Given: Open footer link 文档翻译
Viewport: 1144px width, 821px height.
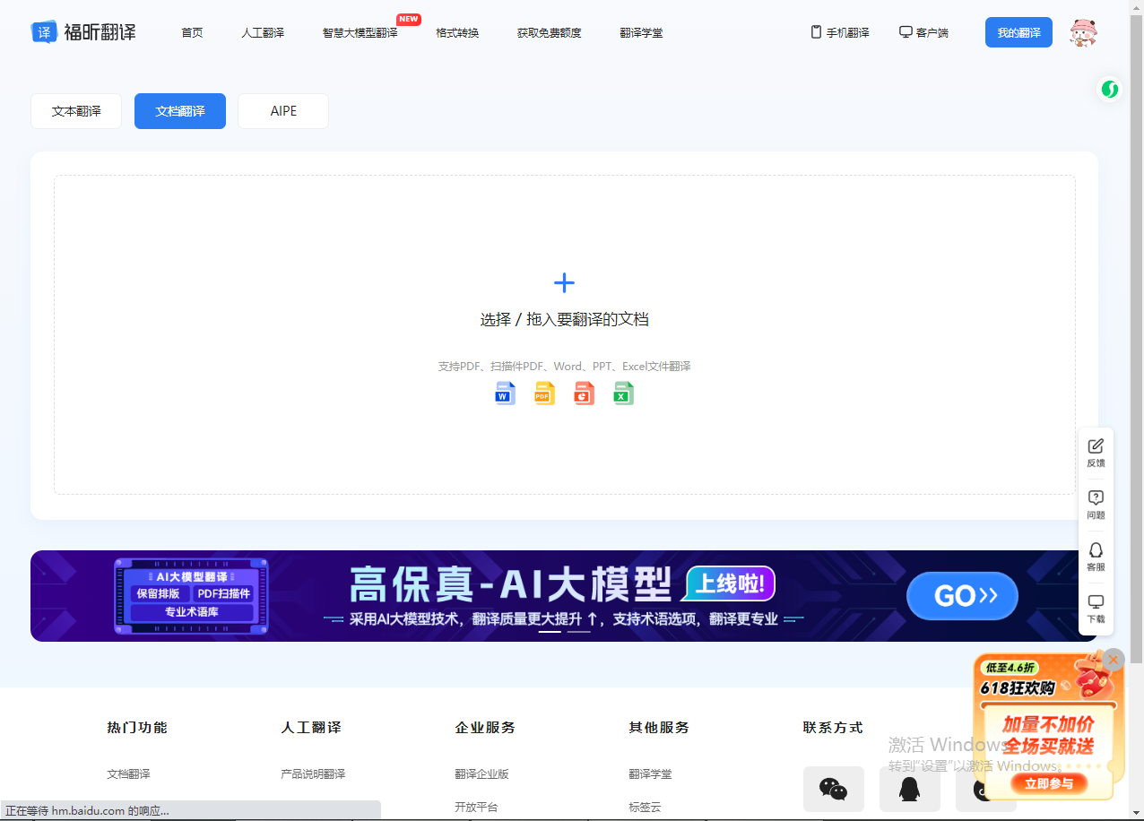Looking at the screenshot, I should 128,773.
